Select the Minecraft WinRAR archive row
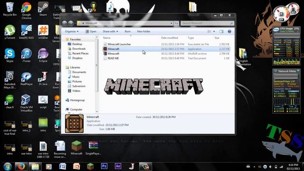 [166, 54]
